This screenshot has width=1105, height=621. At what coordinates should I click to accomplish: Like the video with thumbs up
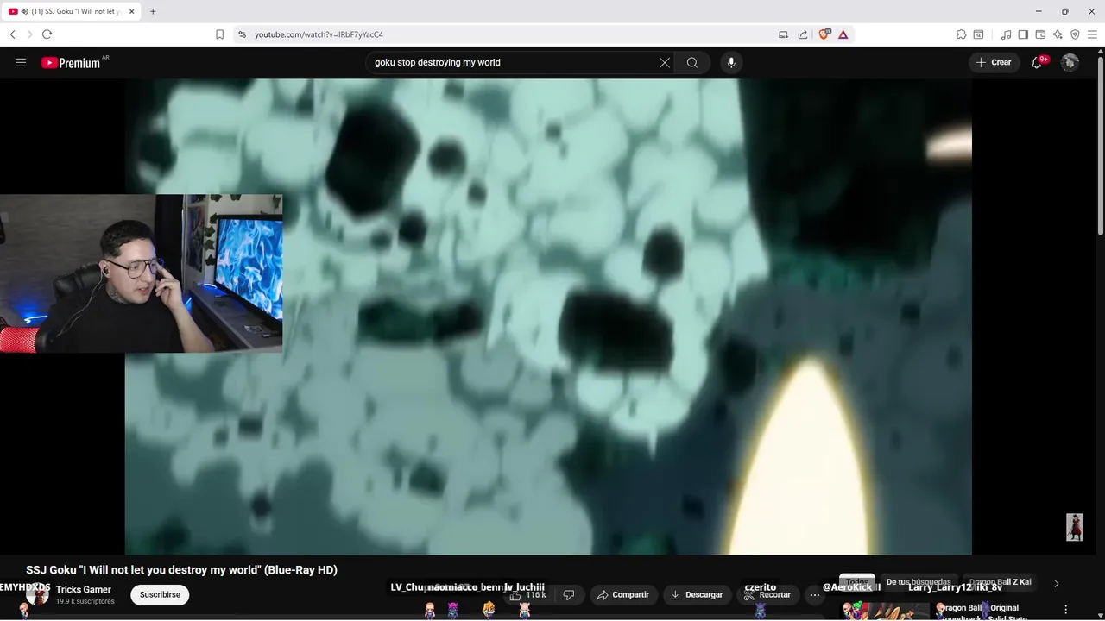tap(527, 595)
